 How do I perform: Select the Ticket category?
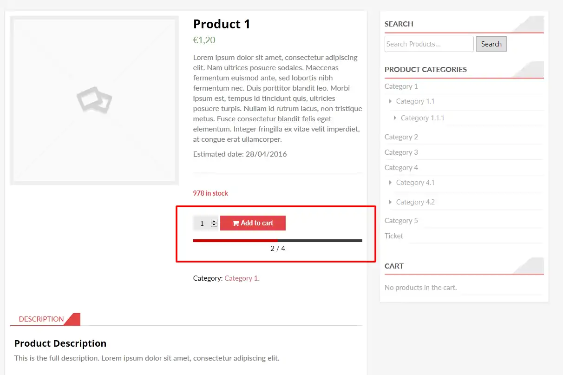[x=393, y=236]
